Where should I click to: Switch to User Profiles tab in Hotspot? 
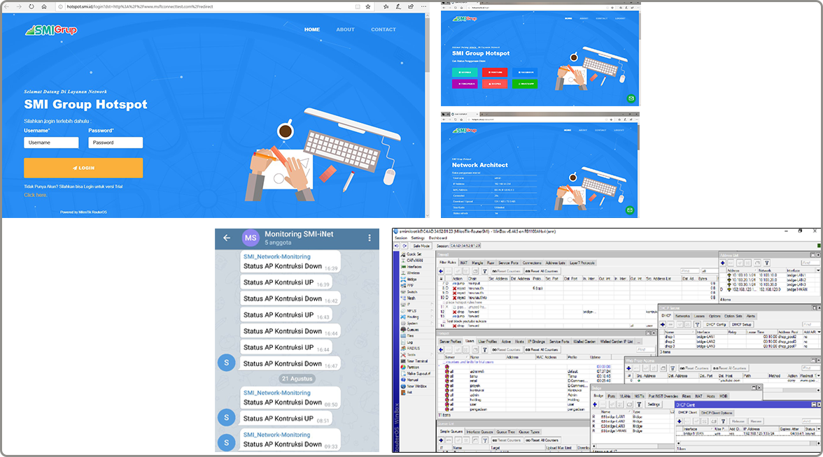(x=488, y=342)
